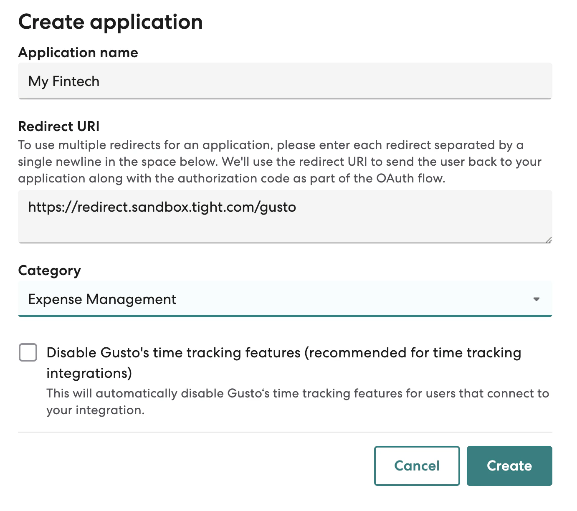
Task: Click the Application name label
Action: point(78,53)
